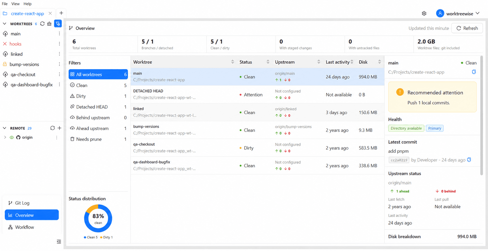
Task: Collapse the sidebar using the bottom icon
Action: point(59,242)
